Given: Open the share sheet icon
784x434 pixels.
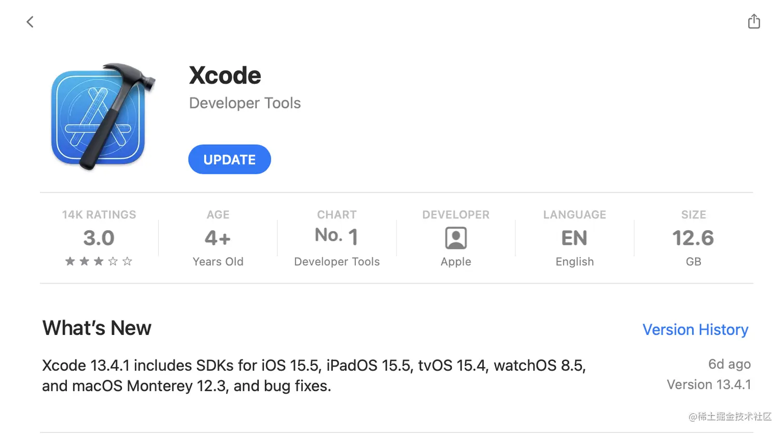Looking at the screenshot, I should pyautogui.click(x=754, y=21).
